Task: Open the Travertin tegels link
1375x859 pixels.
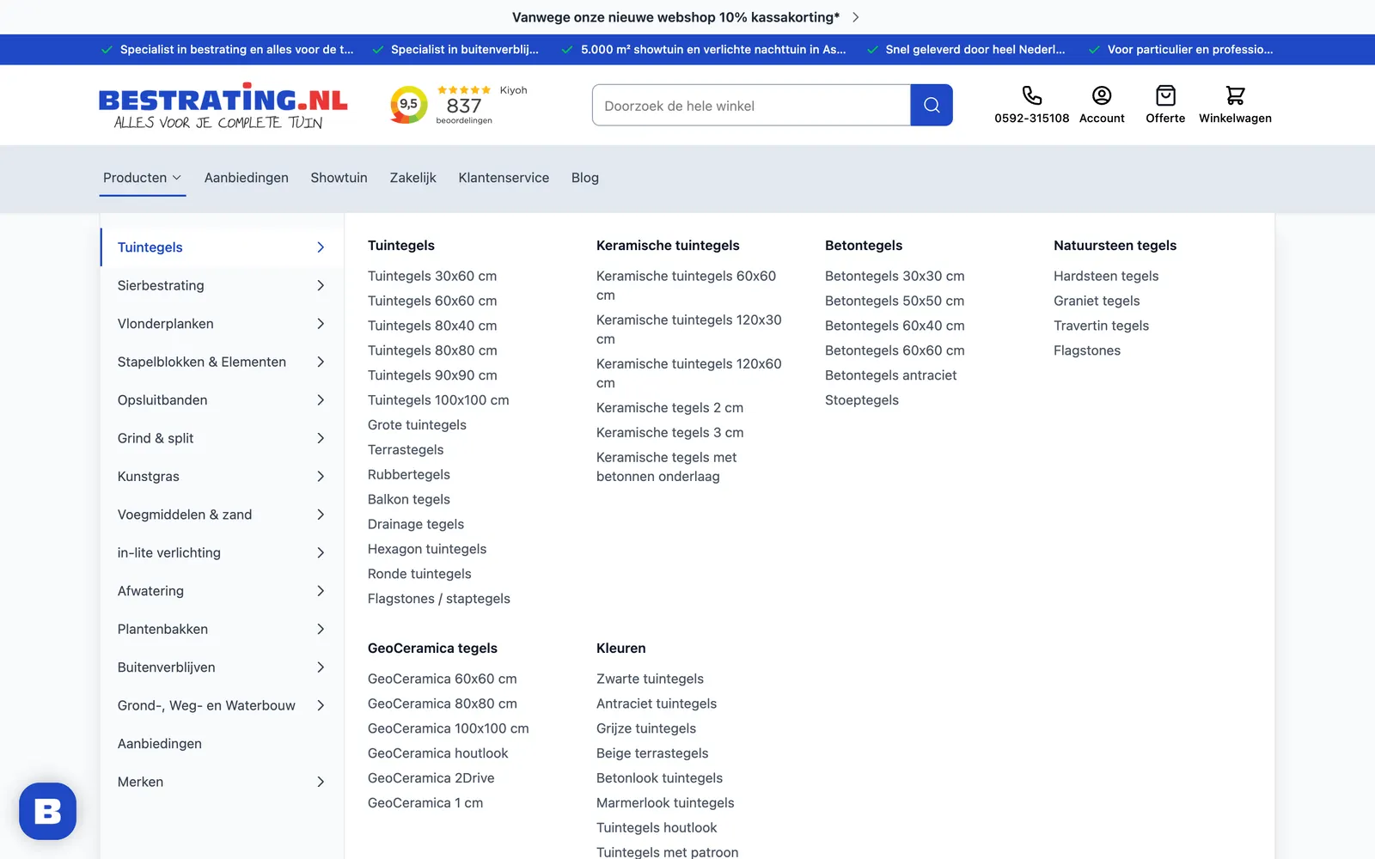Action: [1101, 326]
